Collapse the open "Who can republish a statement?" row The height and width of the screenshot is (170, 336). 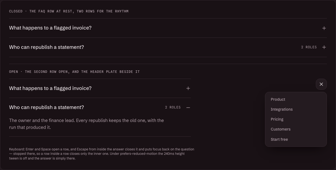click(x=100, y=107)
